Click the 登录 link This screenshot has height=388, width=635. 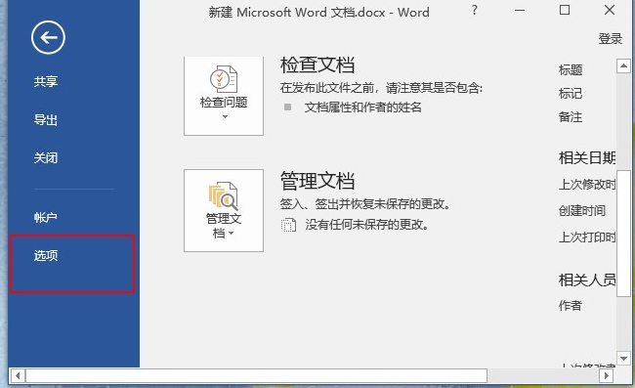click(610, 39)
